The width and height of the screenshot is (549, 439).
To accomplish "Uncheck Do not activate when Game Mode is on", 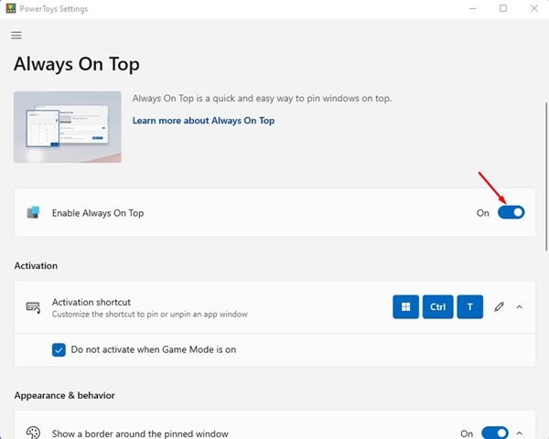I will coord(59,349).
